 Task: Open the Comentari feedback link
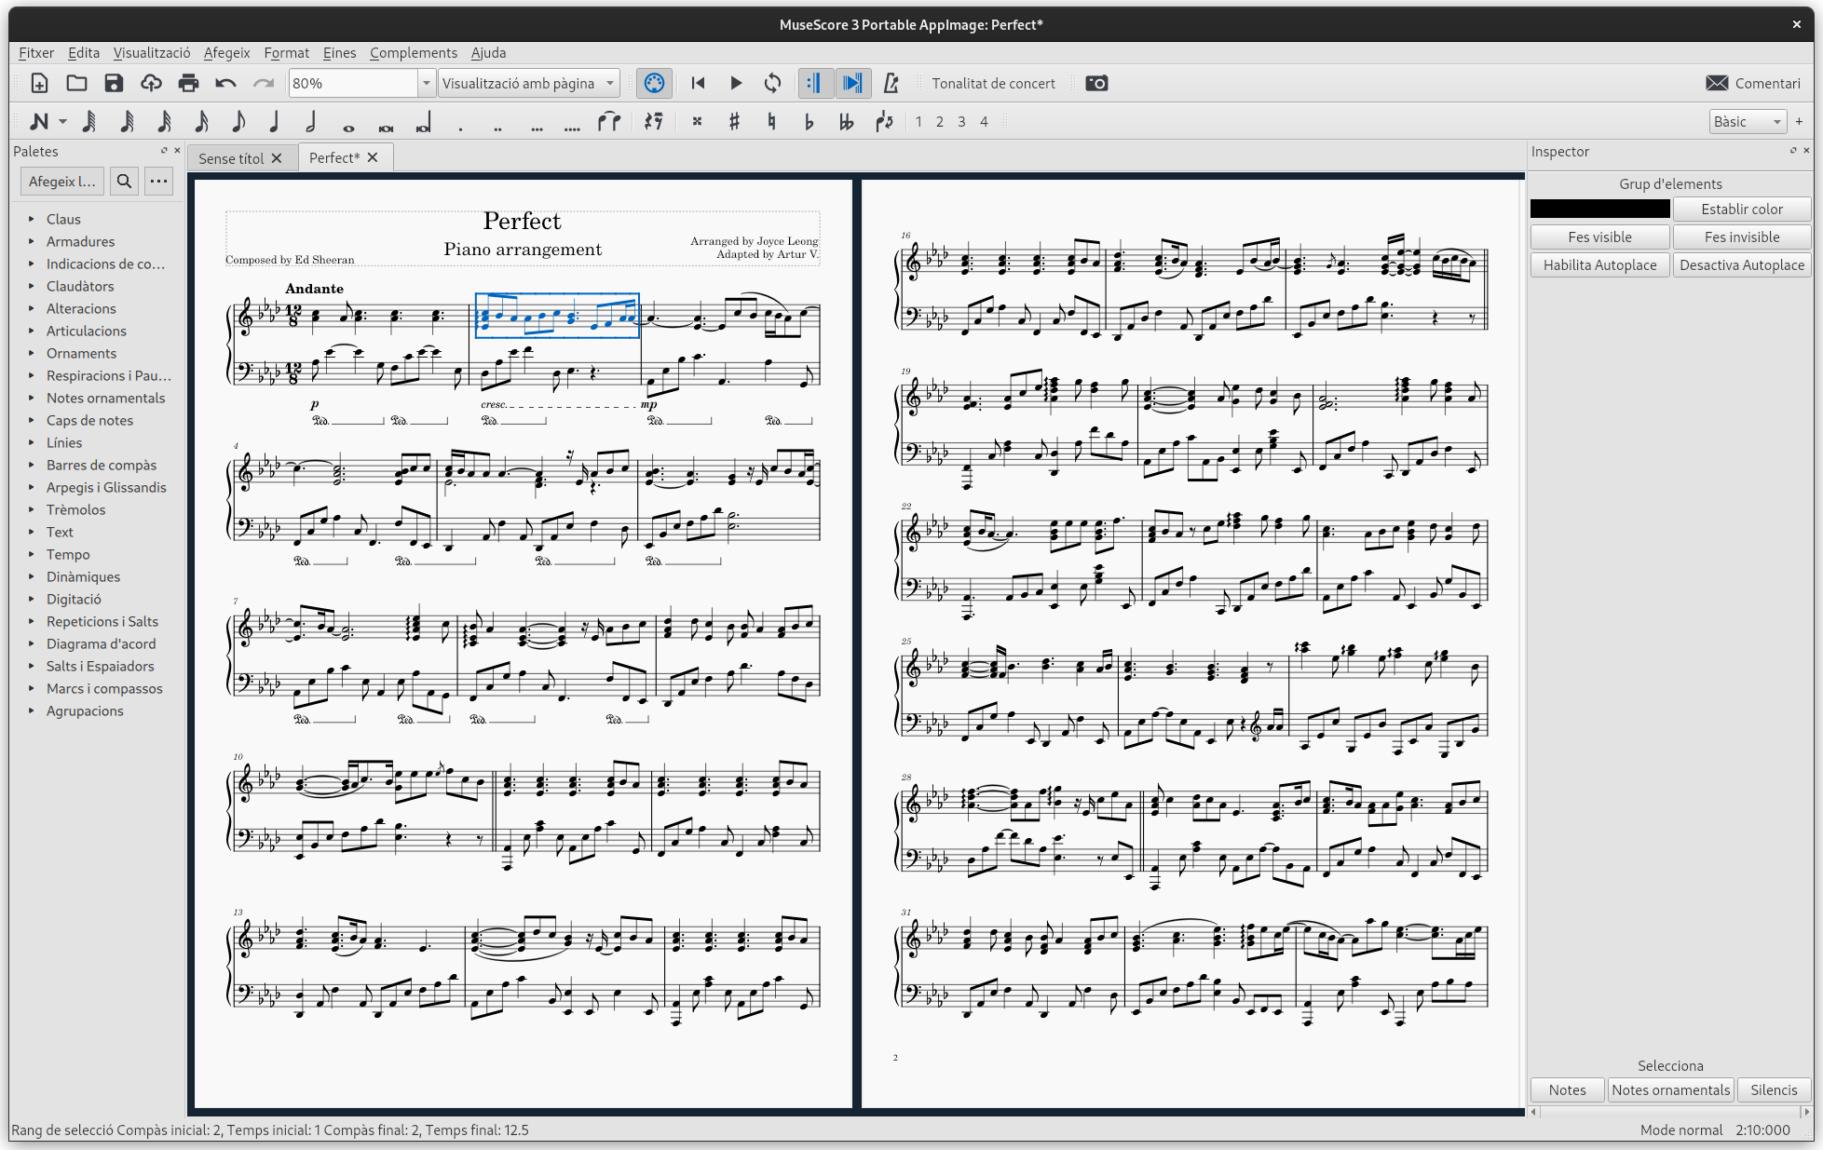(1753, 83)
